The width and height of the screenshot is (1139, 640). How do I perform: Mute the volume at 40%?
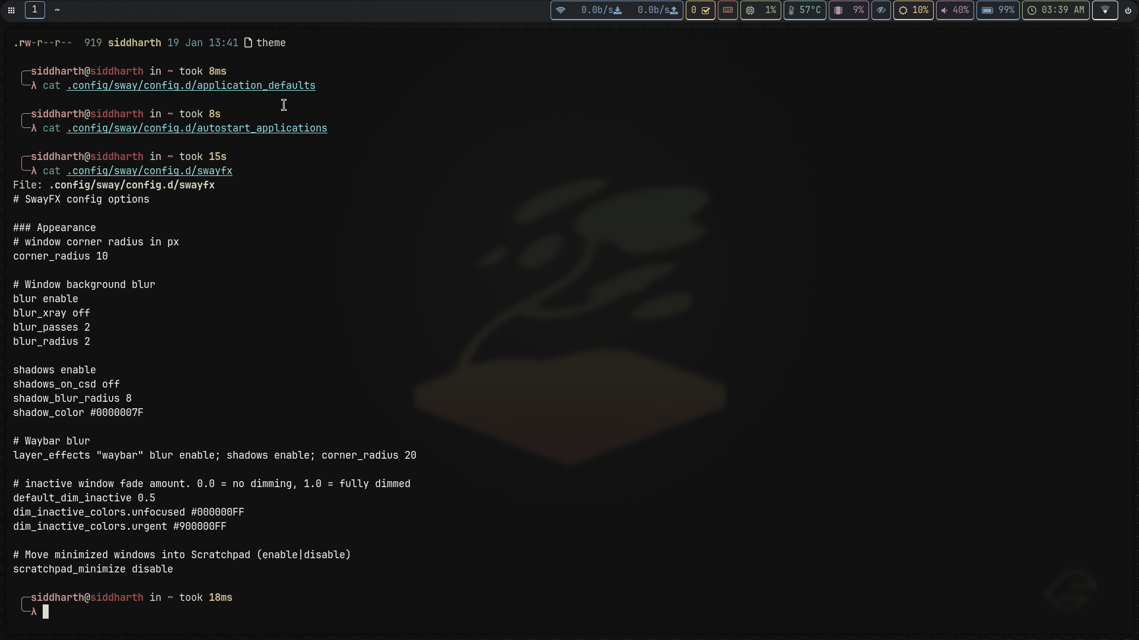pyautogui.click(x=955, y=10)
